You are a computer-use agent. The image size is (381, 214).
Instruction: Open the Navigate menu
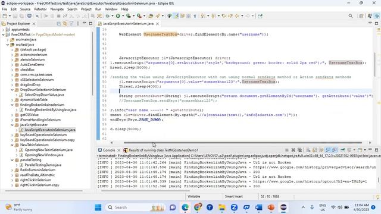(x=57, y=10)
